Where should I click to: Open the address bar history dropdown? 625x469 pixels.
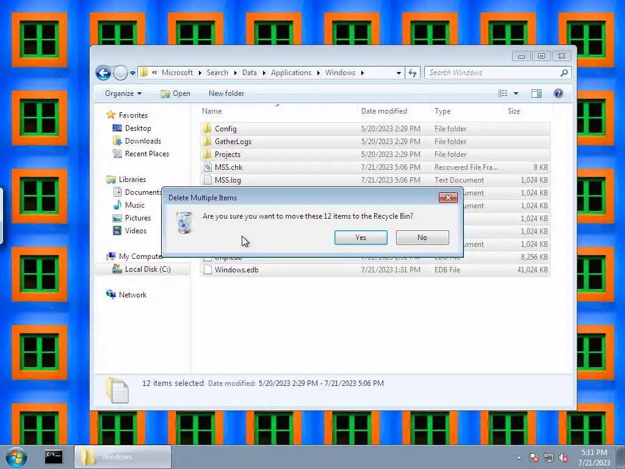[x=398, y=73]
